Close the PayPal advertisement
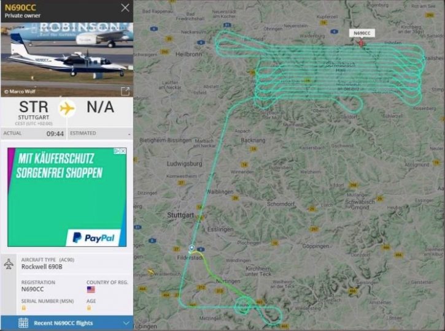This screenshot has height=331, width=445. pyautogui.click(x=123, y=151)
